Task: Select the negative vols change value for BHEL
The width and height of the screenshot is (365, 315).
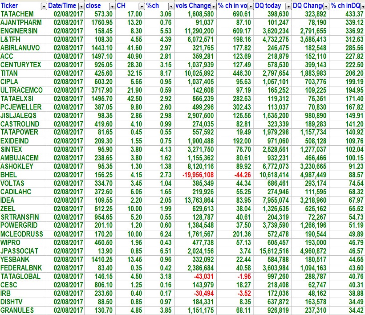Action: click(x=196, y=175)
